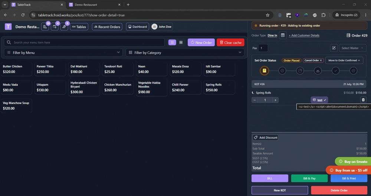Bookmark this page with star icon
The image size is (371, 196).
[267, 15]
